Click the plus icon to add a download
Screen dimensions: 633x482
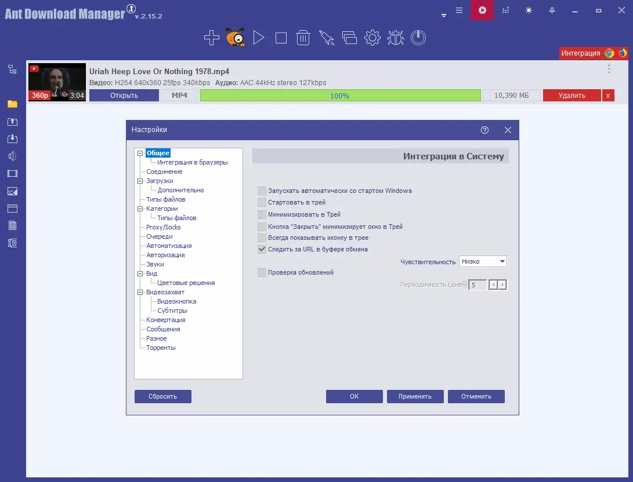point(212,38)
